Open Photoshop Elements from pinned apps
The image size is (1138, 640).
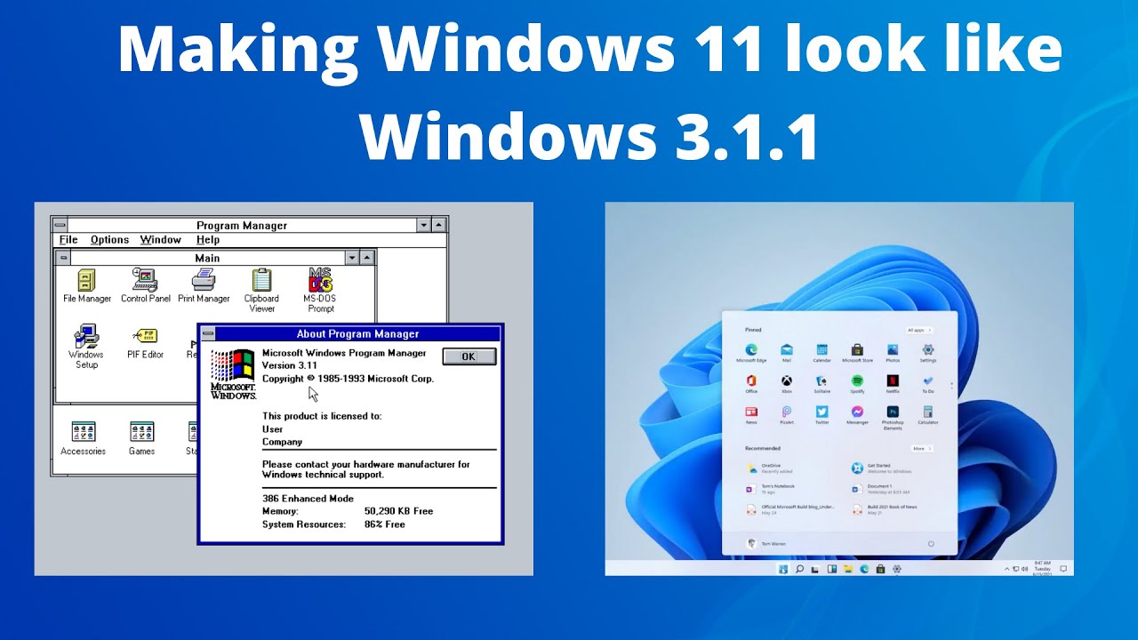coord(893,418)
